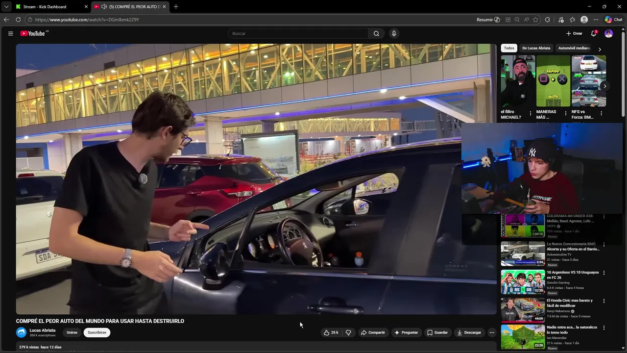Open options for 'MANERAS MÁS' short
The image size is (627, 353).
pos(566,113)
